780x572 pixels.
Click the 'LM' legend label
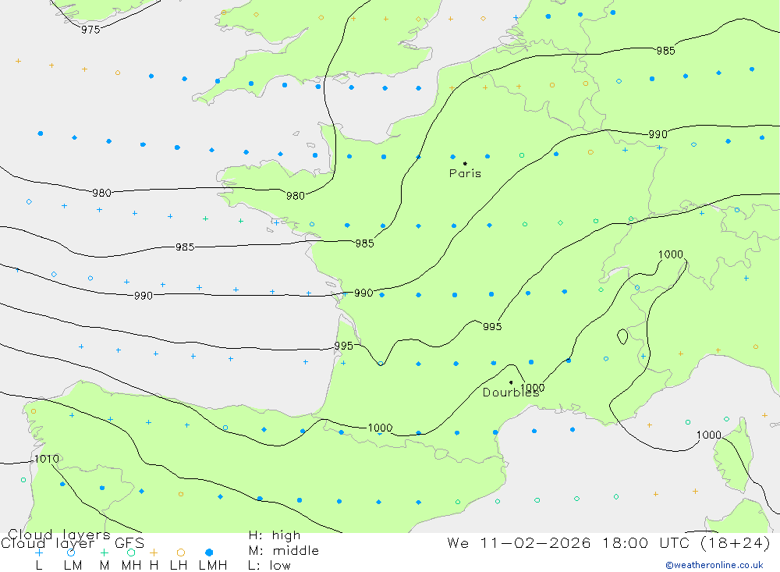coord(73,566)
